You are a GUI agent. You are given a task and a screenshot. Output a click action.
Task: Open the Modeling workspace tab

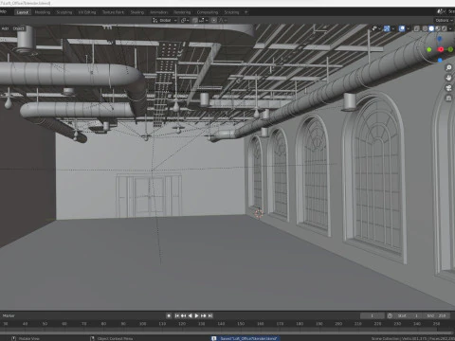[43, 12]
